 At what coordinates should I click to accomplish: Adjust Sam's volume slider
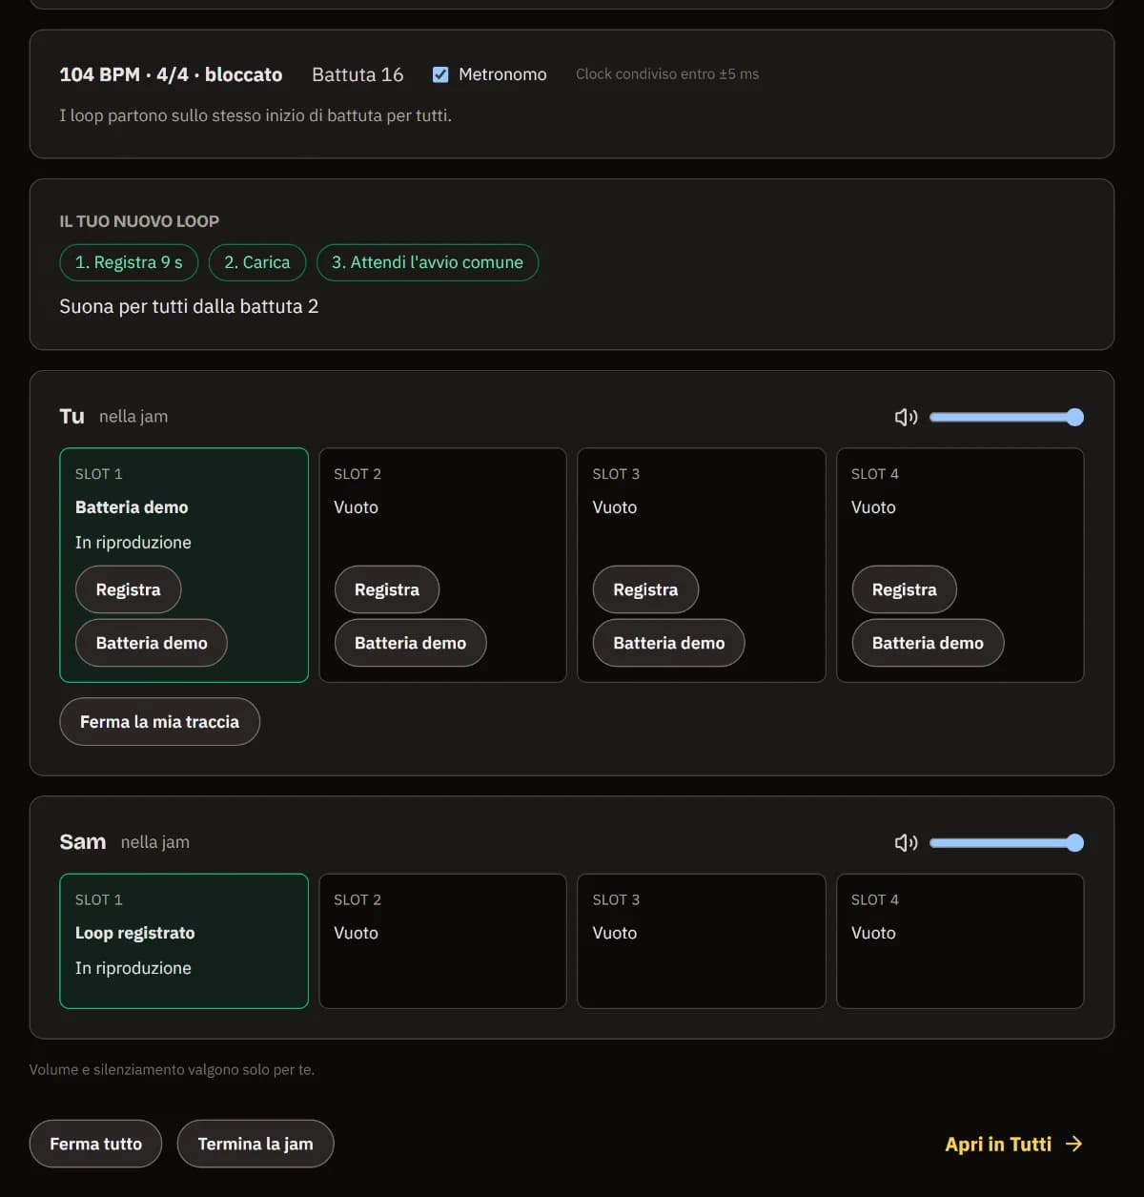[x=1007, y=842]
